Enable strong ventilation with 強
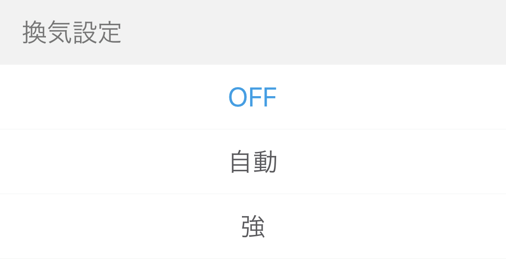The height and width of the screenshot is (261, 506). [x=252, y=226]
